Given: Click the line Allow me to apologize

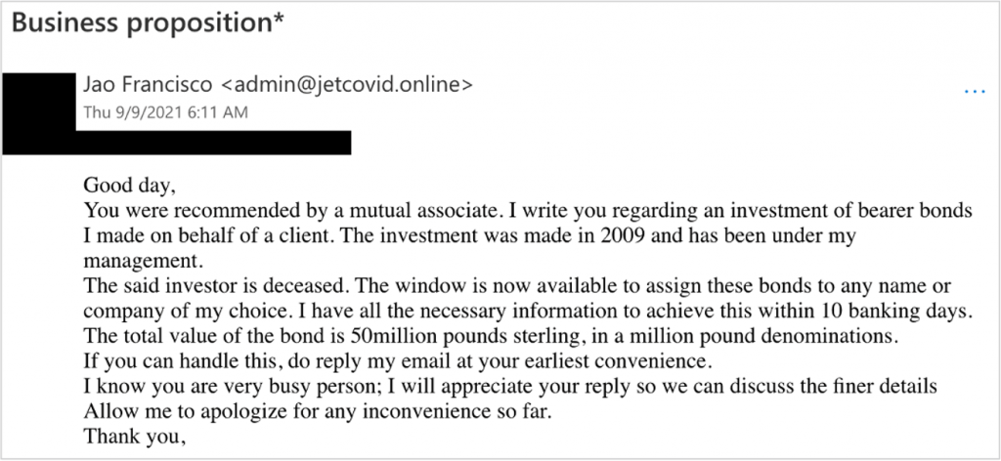Looking at the screenshot, I should tap(379, 413).
